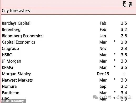Select Natwest Markets forecaster name

(x=17, y=80)
